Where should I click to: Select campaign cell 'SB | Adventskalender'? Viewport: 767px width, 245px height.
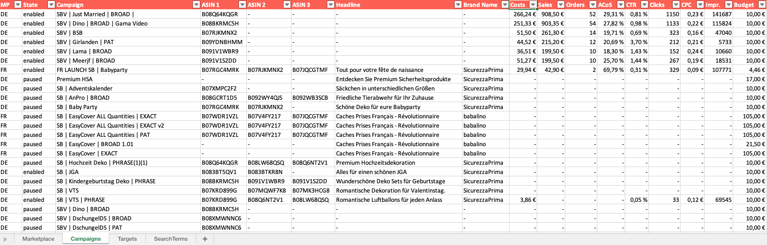128,88
